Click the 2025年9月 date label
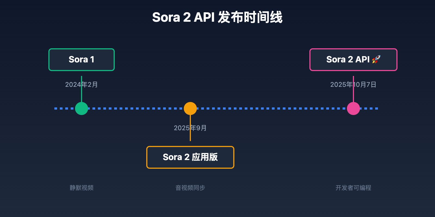The height and width of the screenshot is (217, 435). 190,128
